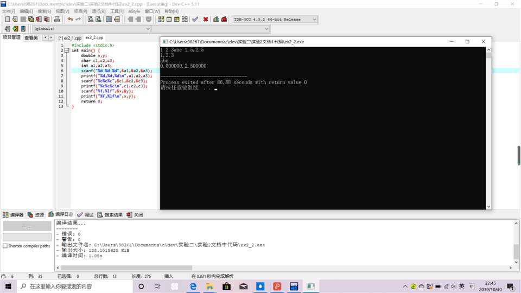Open the 编译器 bottom tab

point(13,215)
